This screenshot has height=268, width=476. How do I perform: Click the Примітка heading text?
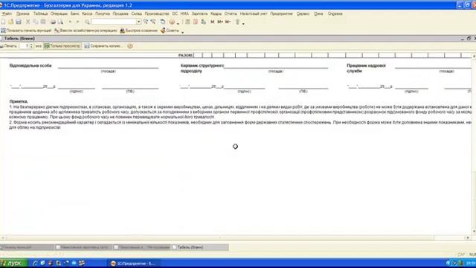click(x=19, y=101)
